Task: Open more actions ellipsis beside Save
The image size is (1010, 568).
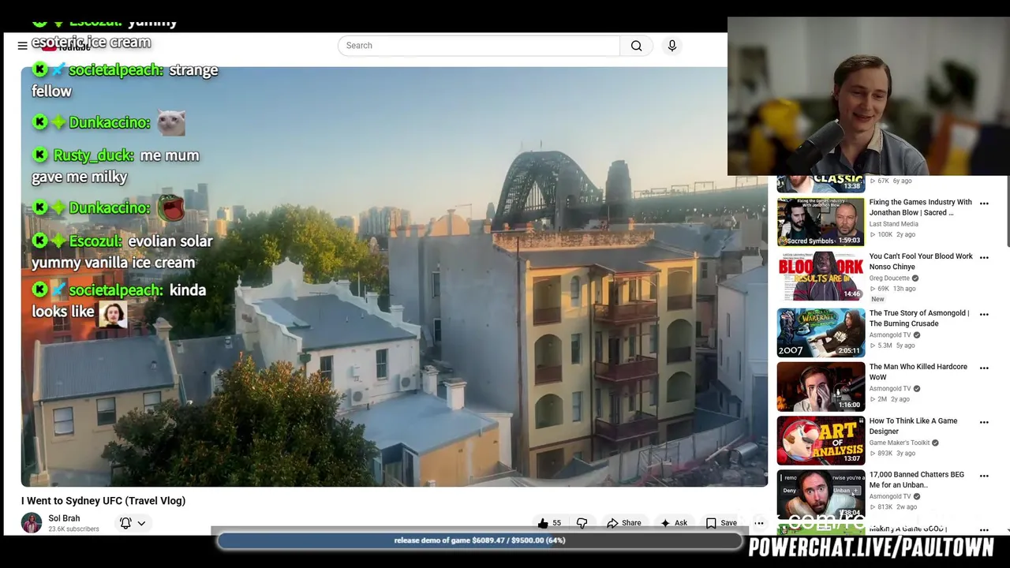Action: (759, 523)
